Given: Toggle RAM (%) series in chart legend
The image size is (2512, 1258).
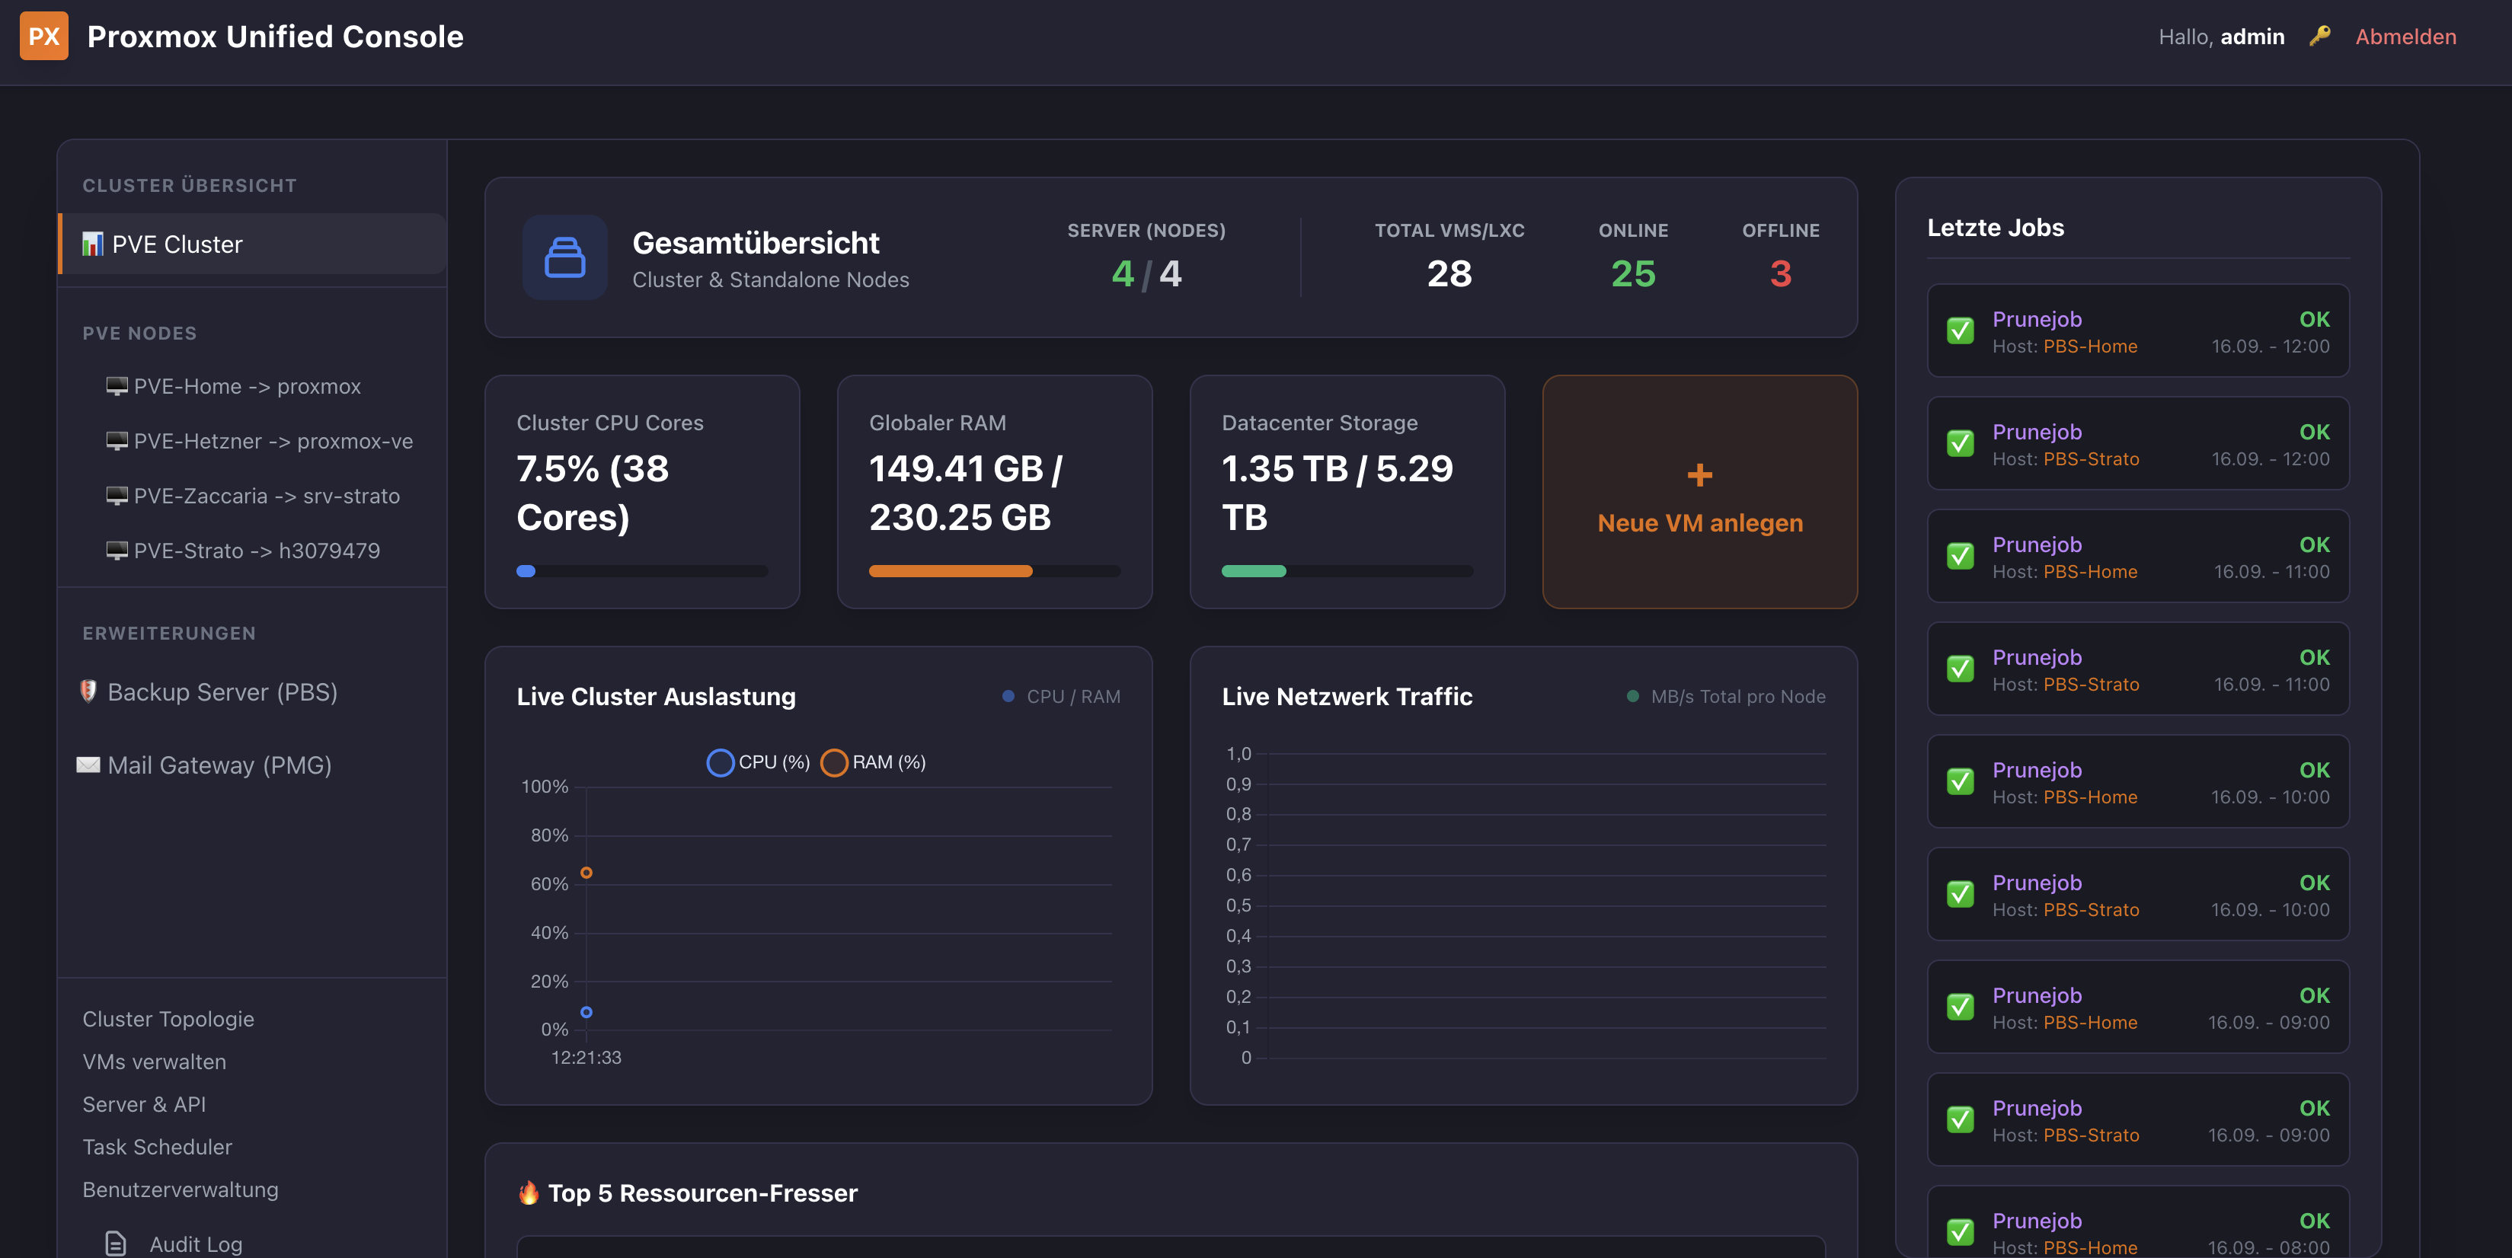Looking at the screenshot, I should [x=874, y=762].
